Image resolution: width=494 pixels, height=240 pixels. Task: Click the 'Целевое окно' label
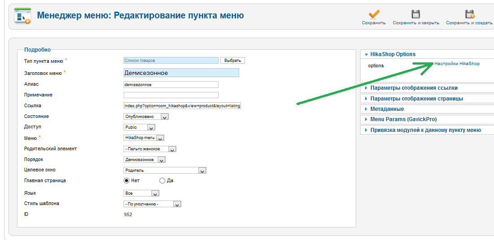(40, 170)
